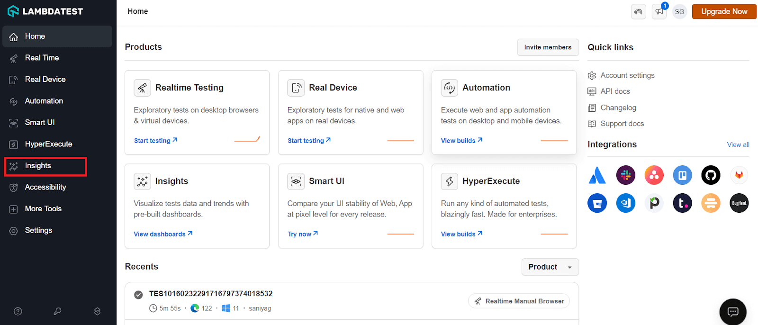Open the chat support widget
Viewport: 758px width, 325px height.
pos(732,311)
